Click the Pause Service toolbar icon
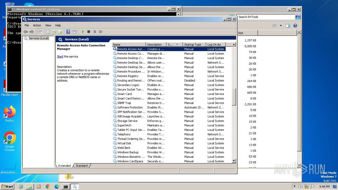The width and height of the screenshot is (338, 190). [95, 32]
